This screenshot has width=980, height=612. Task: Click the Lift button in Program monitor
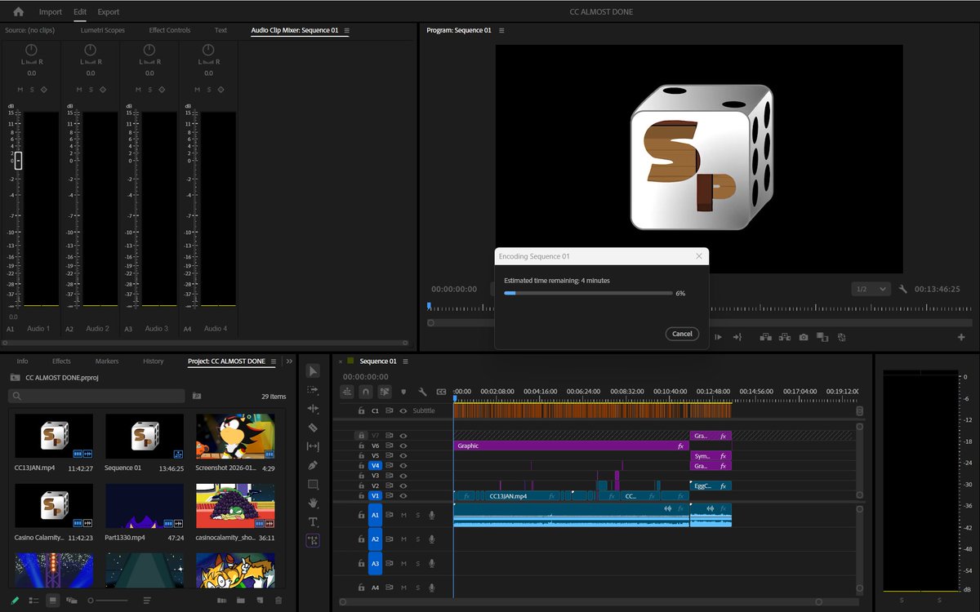point(766,337)
